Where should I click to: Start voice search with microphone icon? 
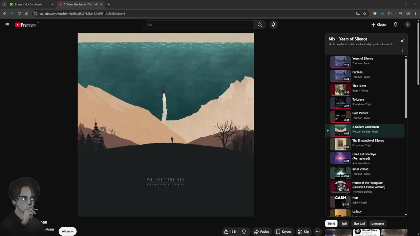[x=273, y=25]
